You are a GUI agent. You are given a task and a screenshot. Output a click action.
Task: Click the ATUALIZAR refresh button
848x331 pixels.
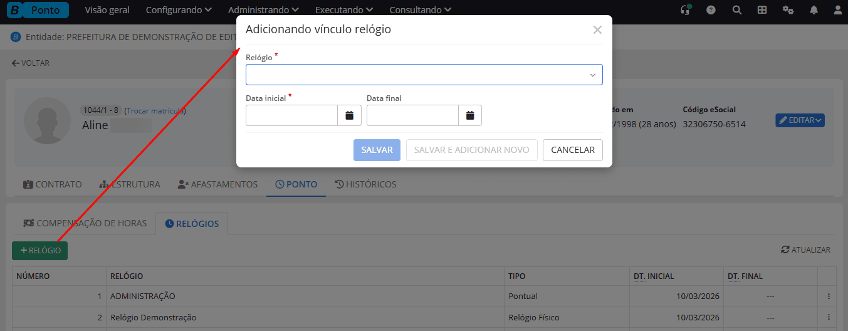[x=806, y=250]
